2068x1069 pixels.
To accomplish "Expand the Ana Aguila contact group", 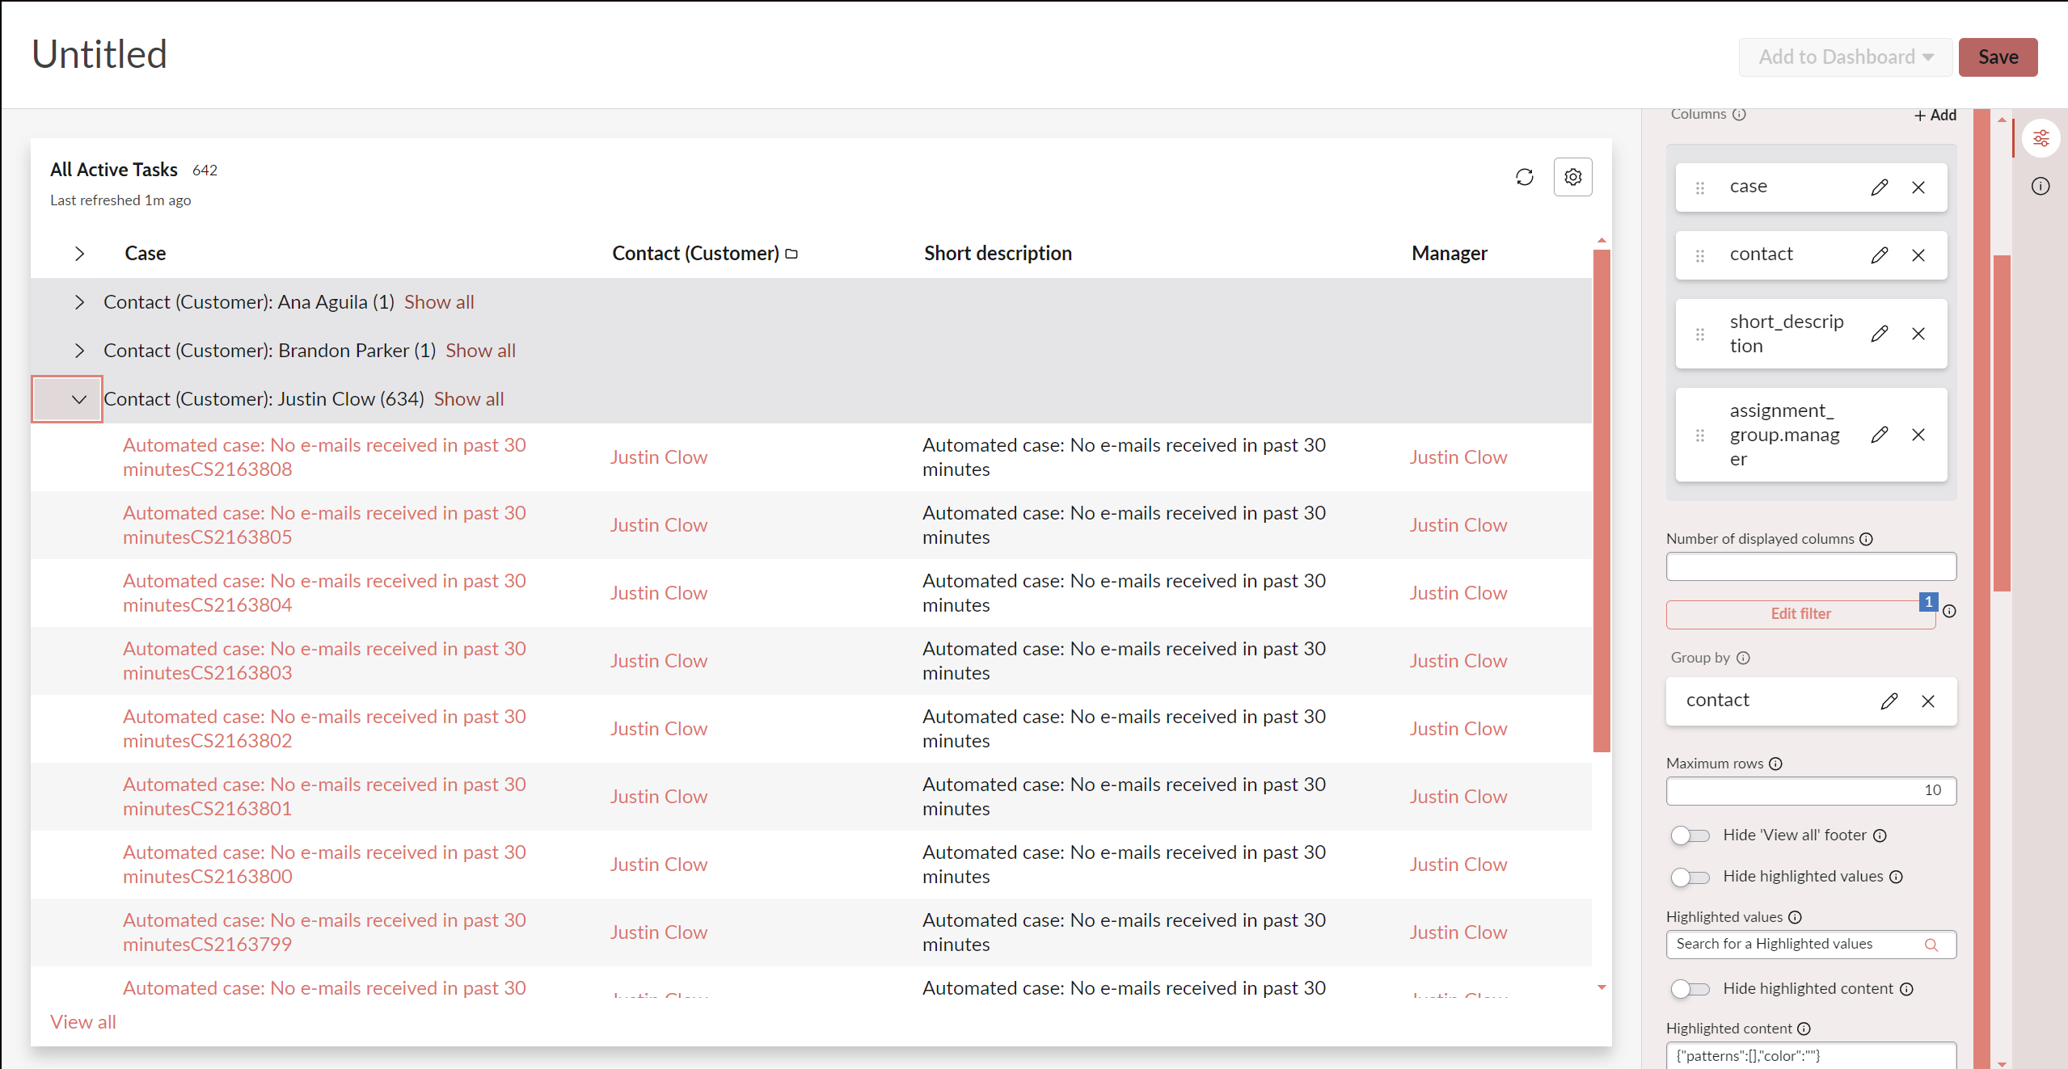I will point(79,302).
